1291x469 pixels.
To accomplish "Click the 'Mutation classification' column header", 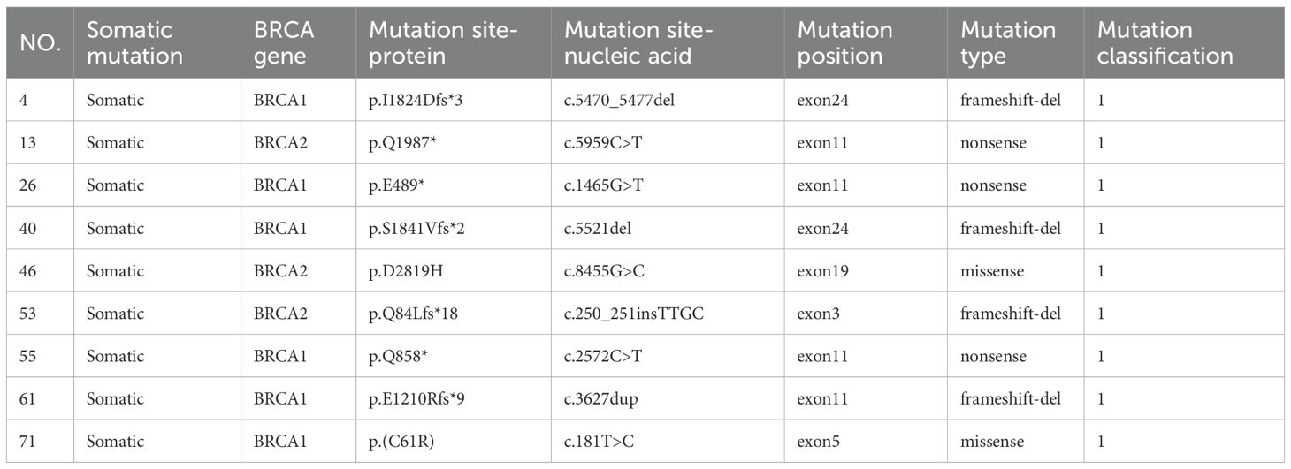I will click(x=1165, y=43).
